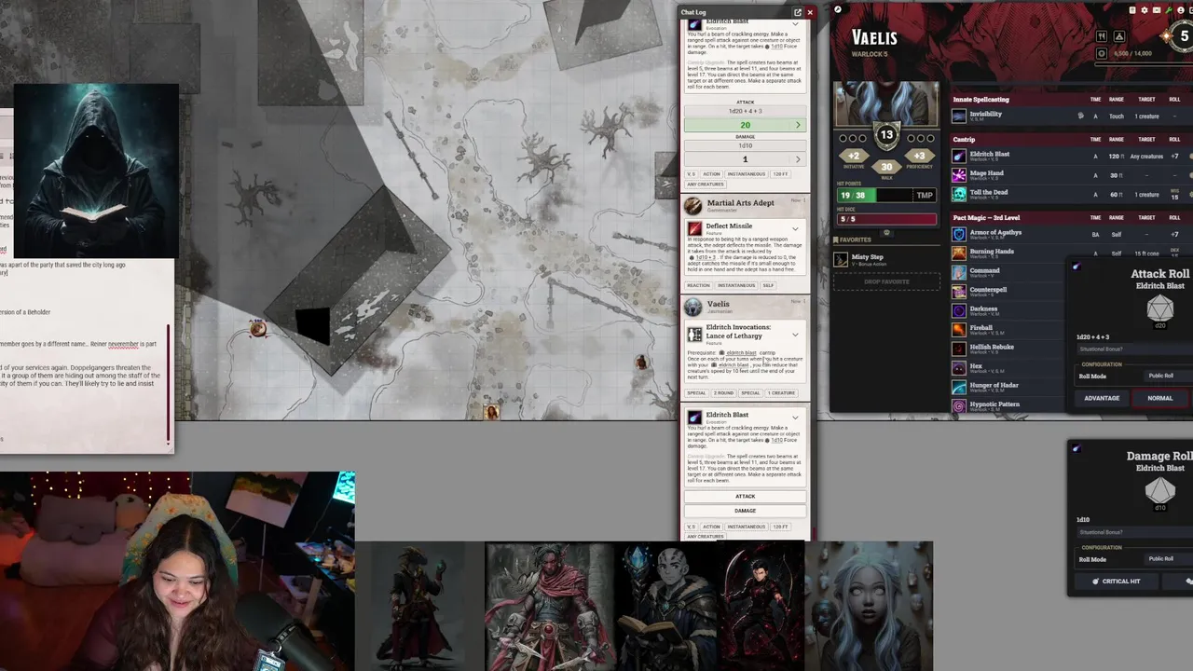
Task: Open Roll Mode dropdown in Damage Roll
Action: pos(1168,558)
